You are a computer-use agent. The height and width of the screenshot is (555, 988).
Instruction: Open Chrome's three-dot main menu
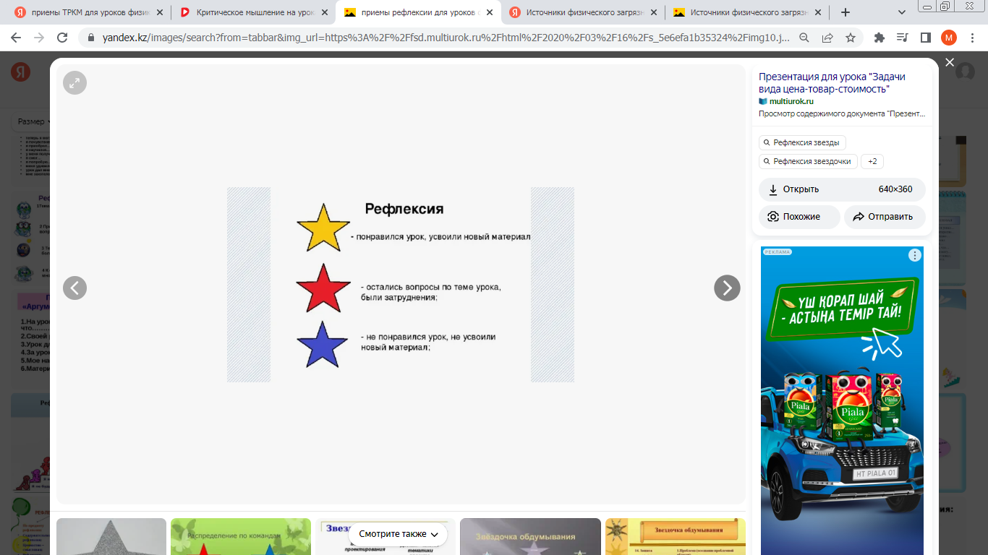[x=971, y=38]
